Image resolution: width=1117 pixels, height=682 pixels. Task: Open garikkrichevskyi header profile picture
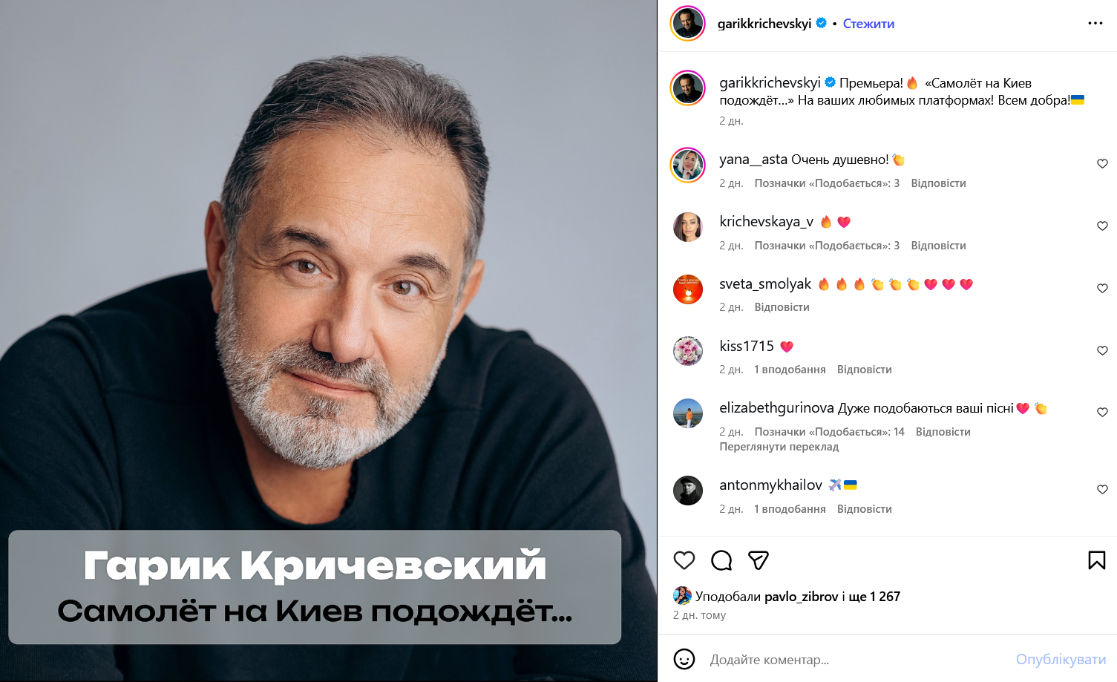point(688,24)
